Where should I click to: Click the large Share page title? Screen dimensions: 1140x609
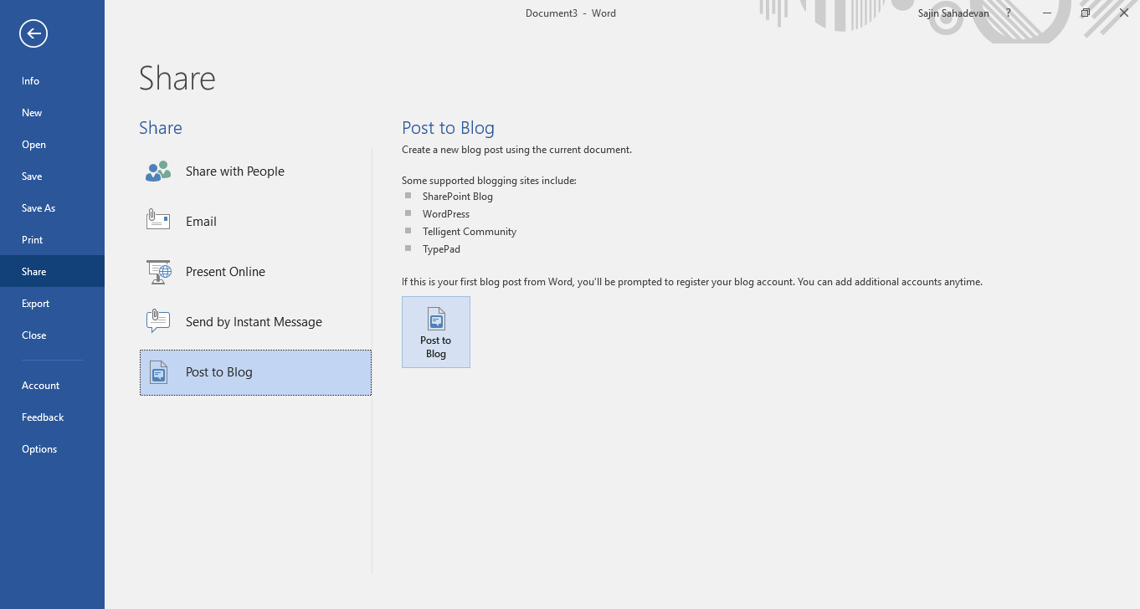(177, 78)
